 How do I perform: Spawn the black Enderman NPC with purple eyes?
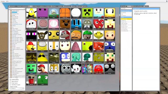tap(31, 36)
